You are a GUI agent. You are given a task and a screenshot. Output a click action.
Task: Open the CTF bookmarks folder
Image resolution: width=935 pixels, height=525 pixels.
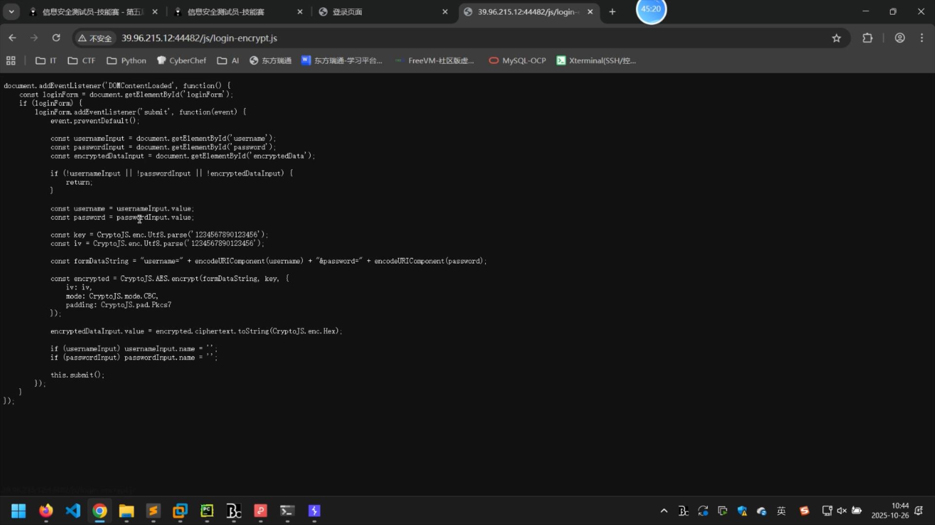coord(82,61)
